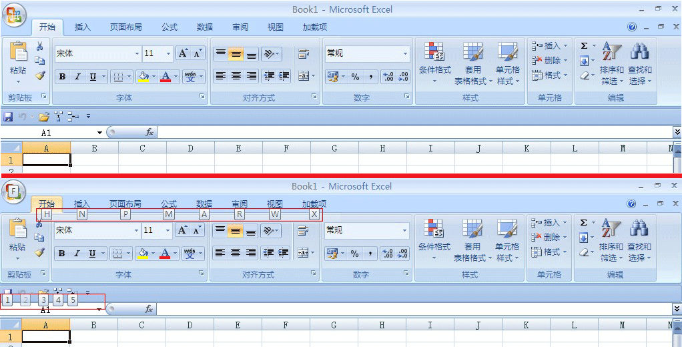Apply comma style in upper window
Viewport: 682px width, 347px height.
pyautogui.click(x=370, y=77)
